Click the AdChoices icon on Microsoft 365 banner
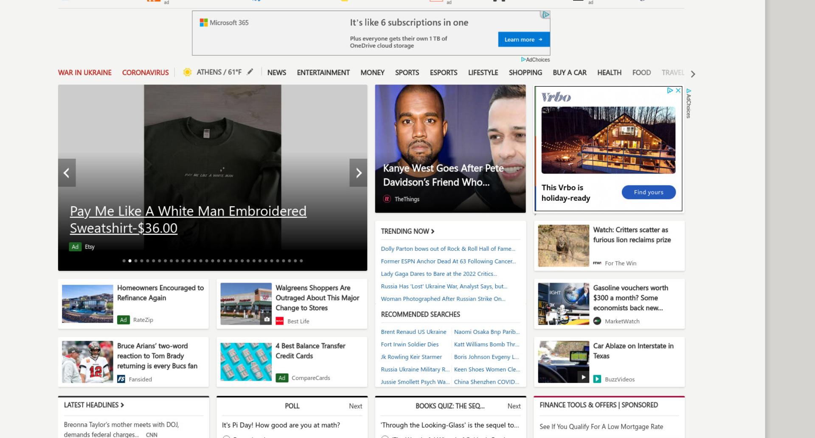Image resolution: width=815 pixels, height=438 pixels. tap(545, 15)
